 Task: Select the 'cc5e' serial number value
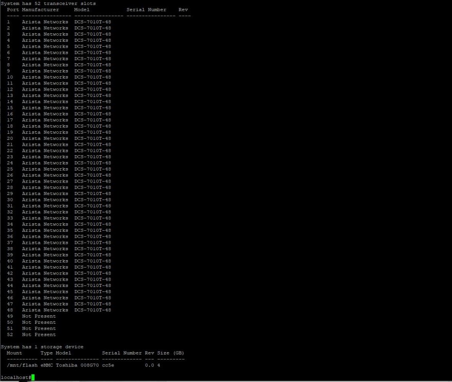coord(108,365)
